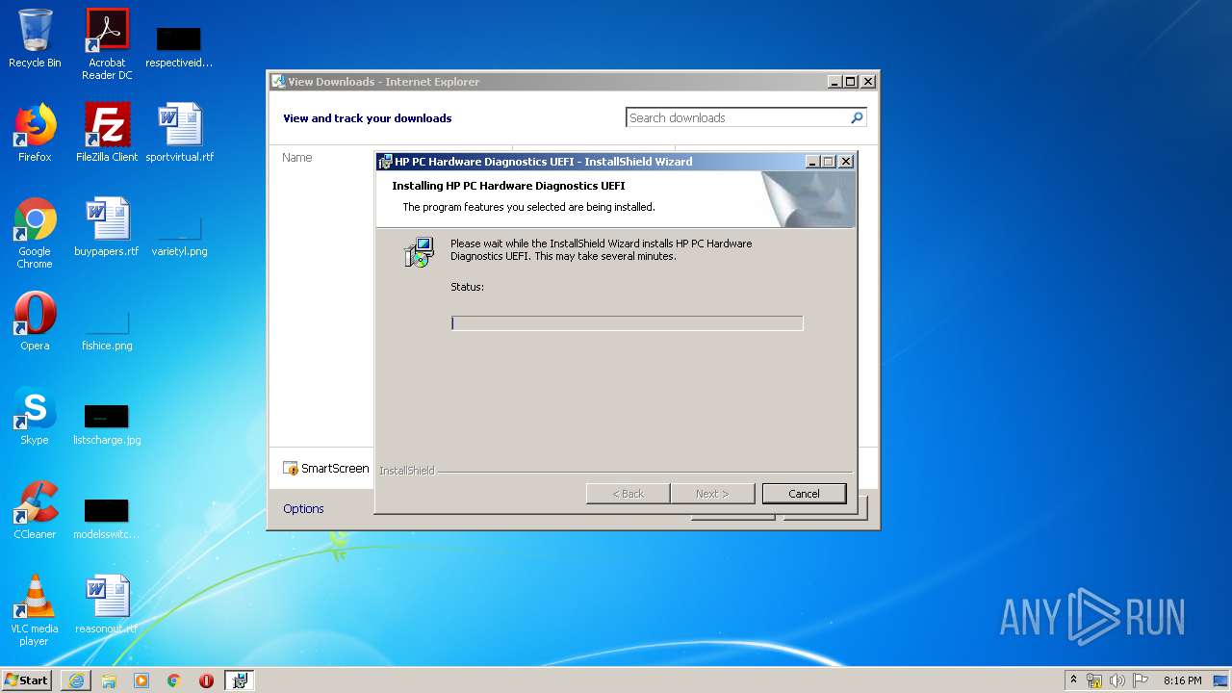The width and height of the screenshot is (1232, 693).
Task: Launch Firefox from the desktop
Action: 35,133
